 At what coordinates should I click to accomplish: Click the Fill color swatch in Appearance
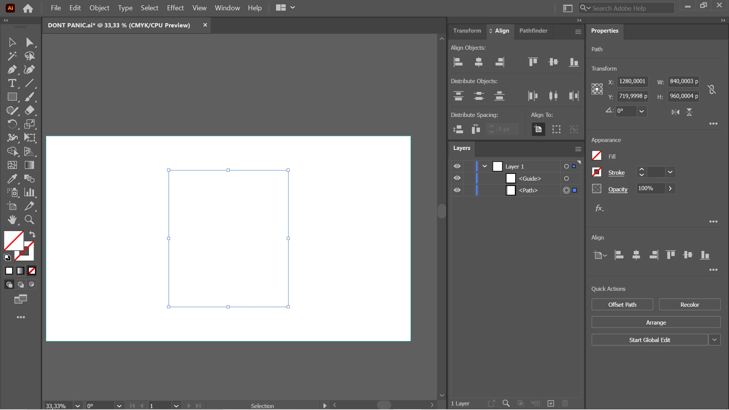click(596, 156)
